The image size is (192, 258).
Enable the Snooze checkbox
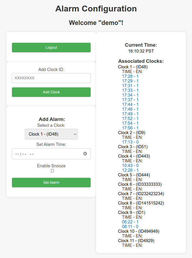[52, 171]
